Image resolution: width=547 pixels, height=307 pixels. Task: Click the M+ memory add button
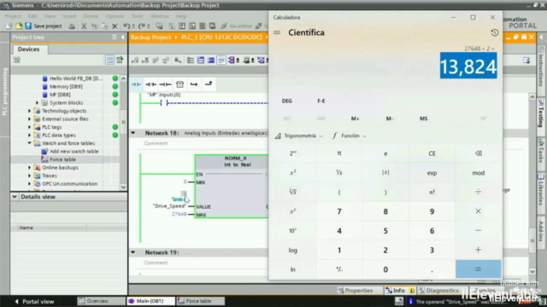356,119
